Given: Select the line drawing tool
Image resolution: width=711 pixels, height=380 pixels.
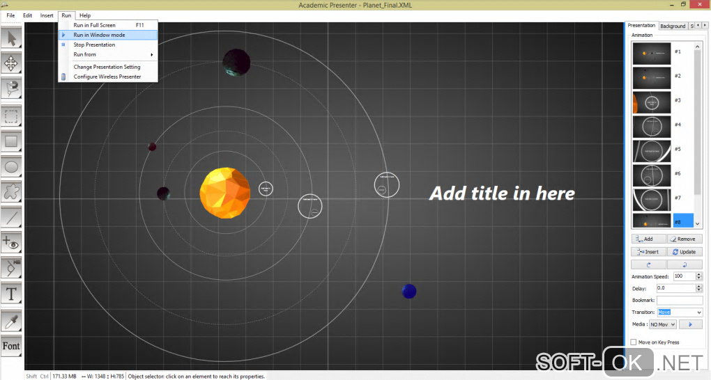Looking at the screenshot, I should [x=11, y=218].
